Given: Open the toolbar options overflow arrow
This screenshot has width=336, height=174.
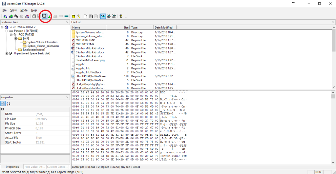Looking at the screenshot, I should pyautogui.click(x=126, y=18).
